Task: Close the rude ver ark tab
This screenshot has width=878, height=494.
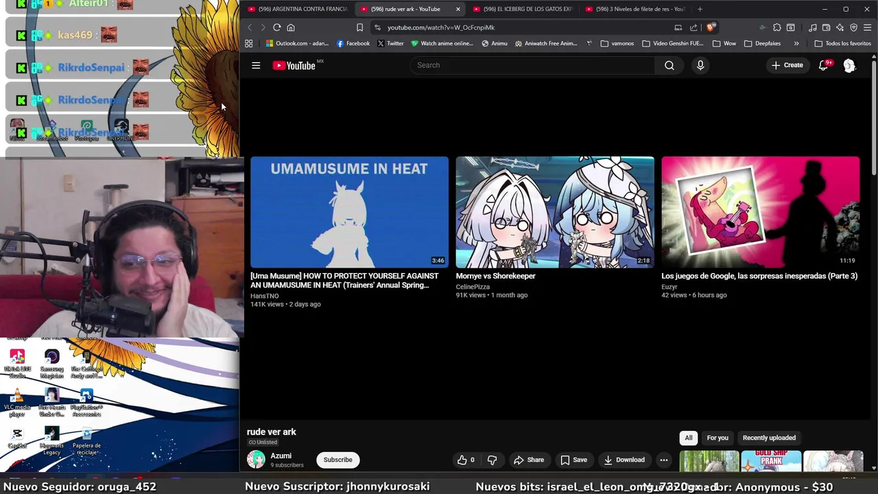Action: point(458,9)
